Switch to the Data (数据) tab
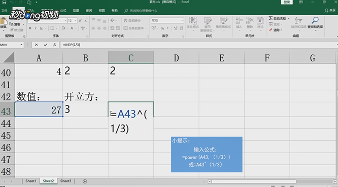Screen dimensions: 338x187 pyautogui.click(x=76, y=11)
